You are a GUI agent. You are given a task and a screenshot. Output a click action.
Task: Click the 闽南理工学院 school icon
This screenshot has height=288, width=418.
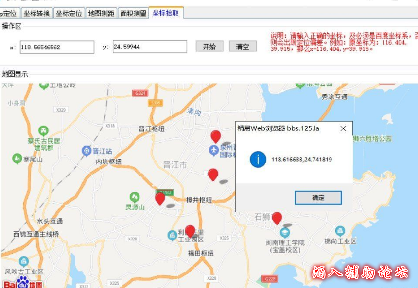click(x=284, y=233)
